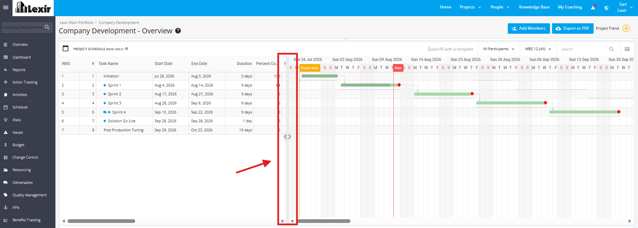Click the Lexir logo
638x228 pixels.
pyautogui.click(x=33, y=8)
